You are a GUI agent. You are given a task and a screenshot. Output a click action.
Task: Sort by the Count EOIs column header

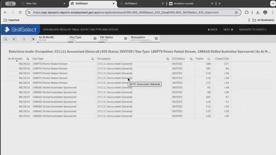click(222, 59)
